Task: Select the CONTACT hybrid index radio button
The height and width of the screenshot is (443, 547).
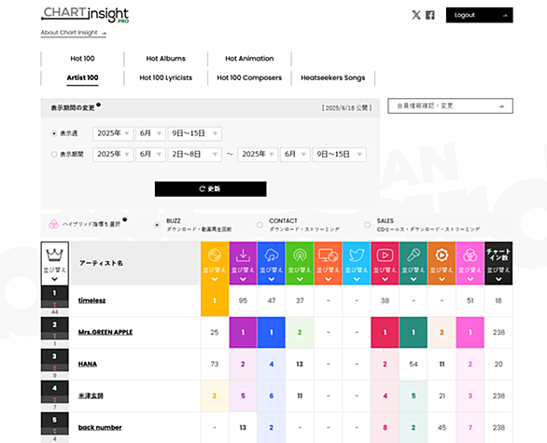Action: pos(259,225)
